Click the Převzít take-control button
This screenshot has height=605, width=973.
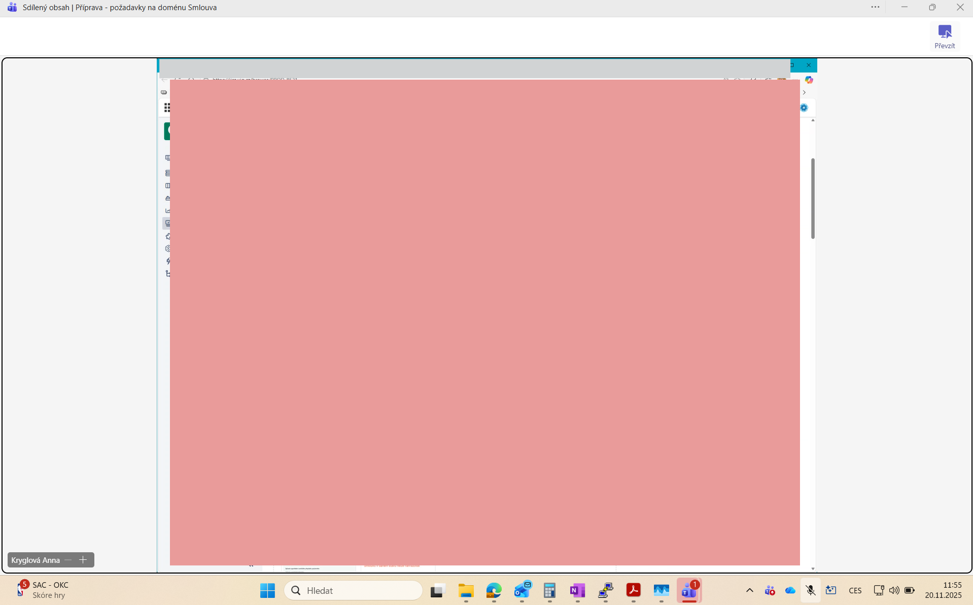[944, 37]
